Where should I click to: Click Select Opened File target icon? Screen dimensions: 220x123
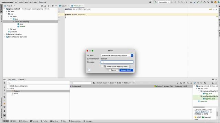click(42, 6)
